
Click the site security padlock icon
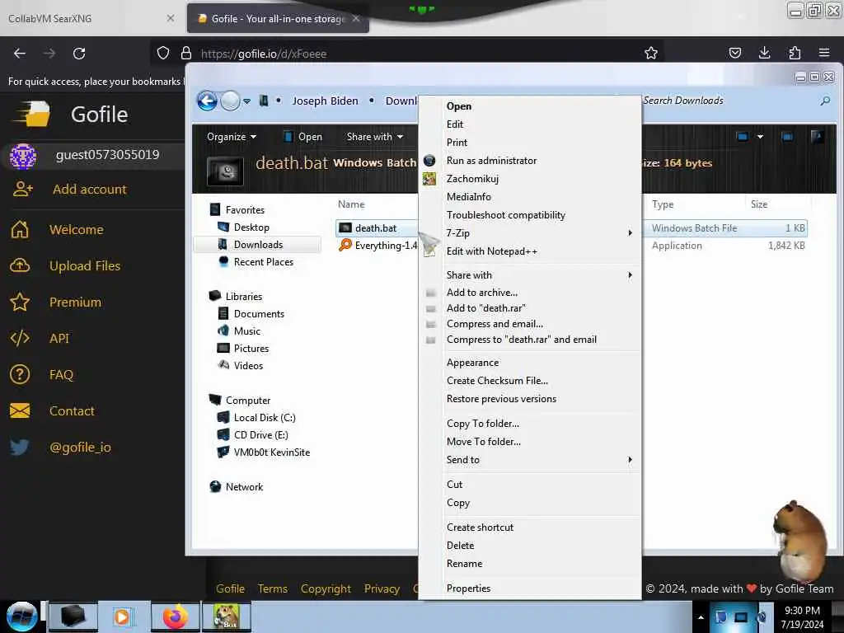click(x=186, y=53)
